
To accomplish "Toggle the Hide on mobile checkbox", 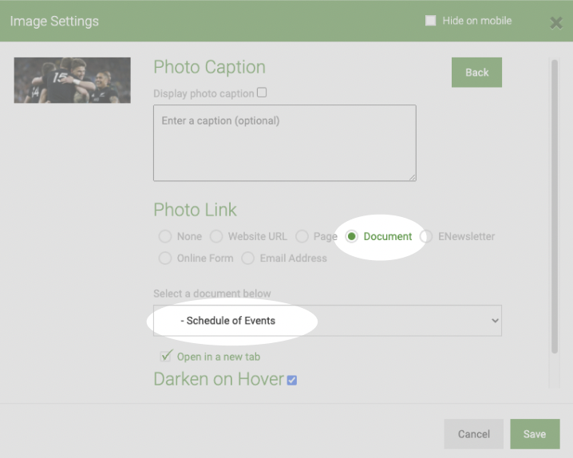I will (430, 21).
